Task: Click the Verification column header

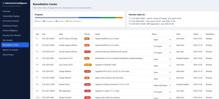Action: 210,34
